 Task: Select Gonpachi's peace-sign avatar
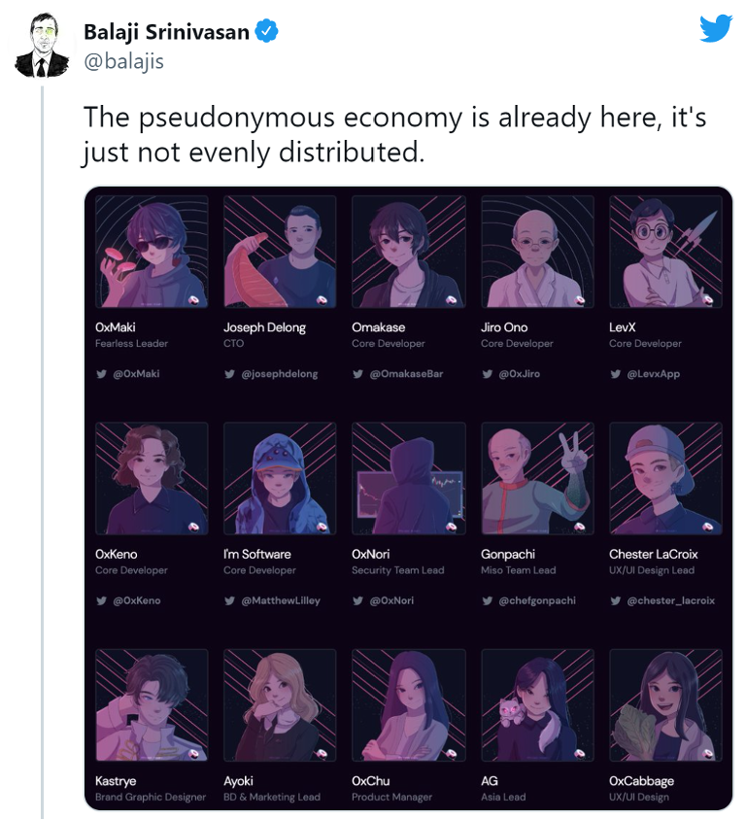[x=537, y=478]
